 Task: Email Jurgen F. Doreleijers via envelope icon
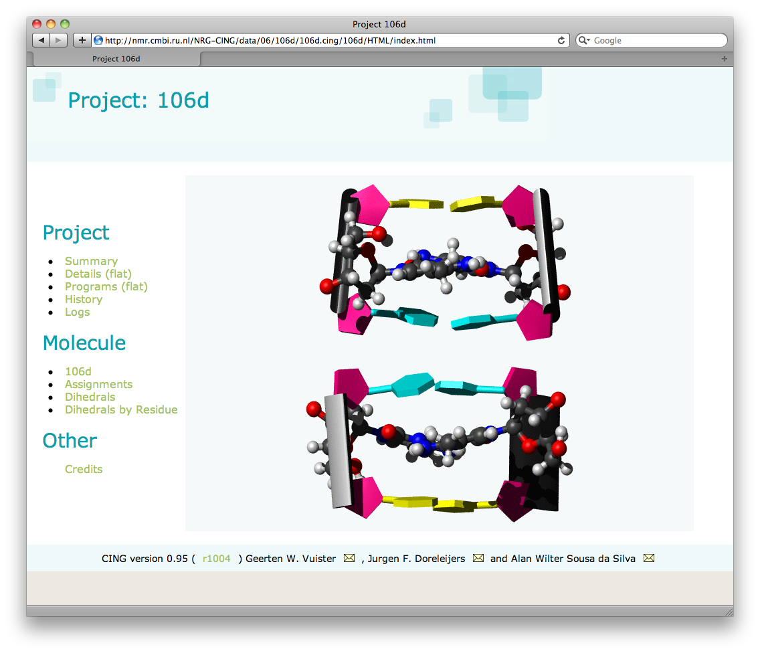coord(478,558)
